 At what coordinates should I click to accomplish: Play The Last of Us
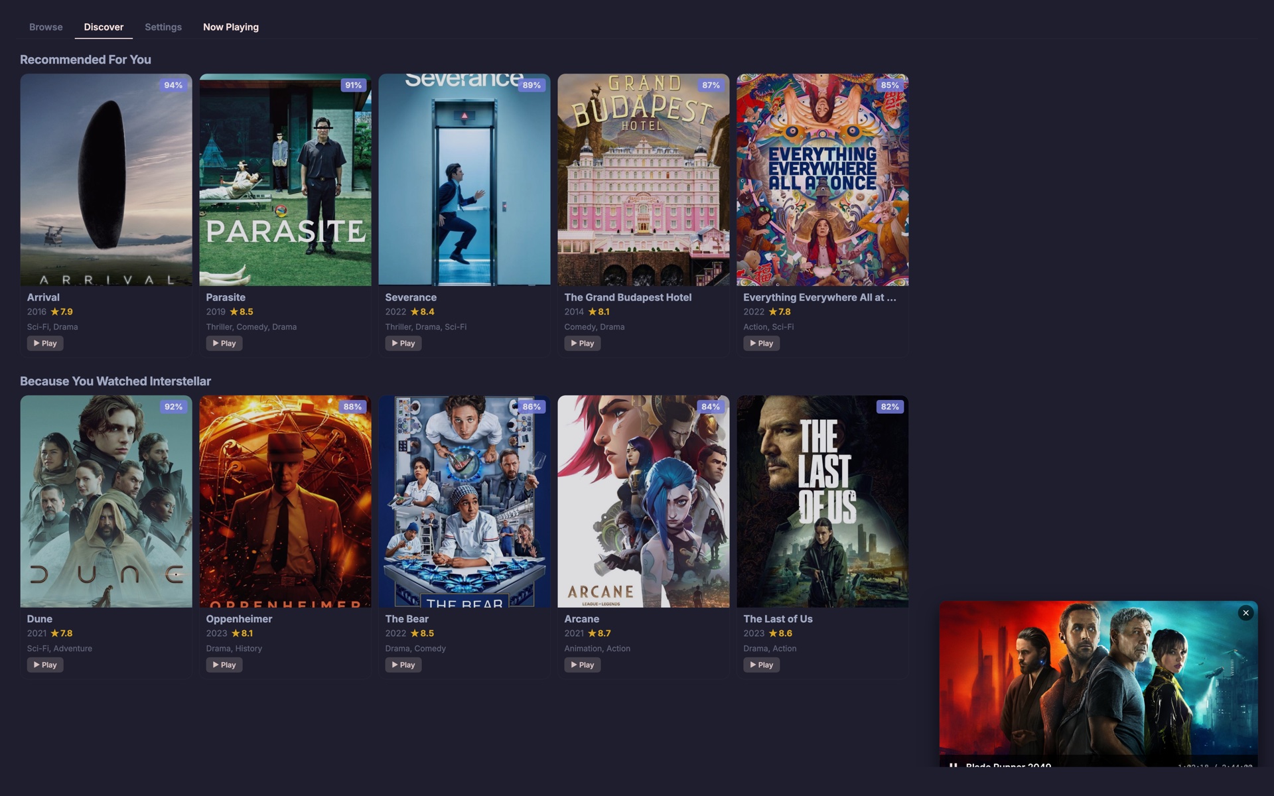[x=761, y=665]
